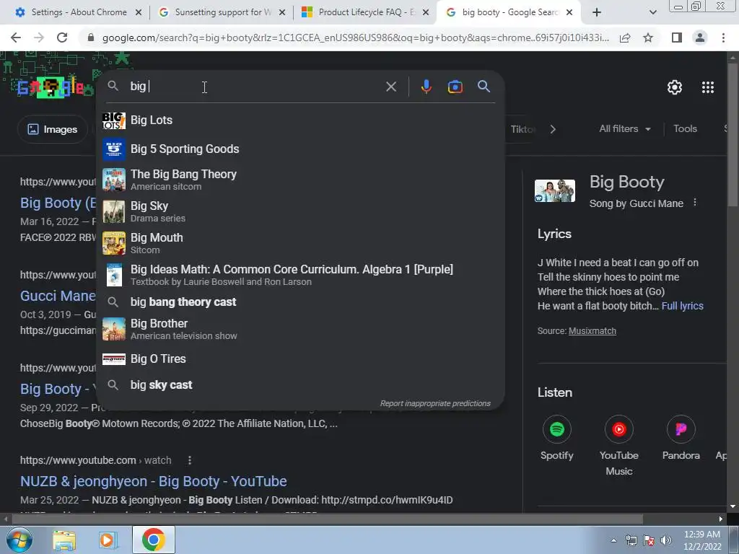
Task: Select big sky cast suggestion
Action: coord(300,385)
